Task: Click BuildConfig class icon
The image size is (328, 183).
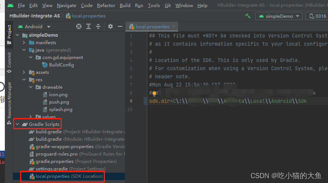Action: 45,65
